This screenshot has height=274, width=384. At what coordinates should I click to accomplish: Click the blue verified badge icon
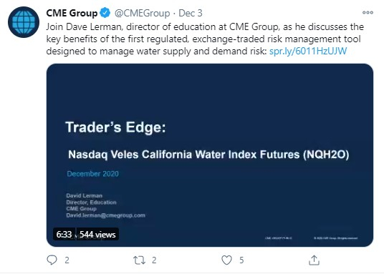click(105, 13)
